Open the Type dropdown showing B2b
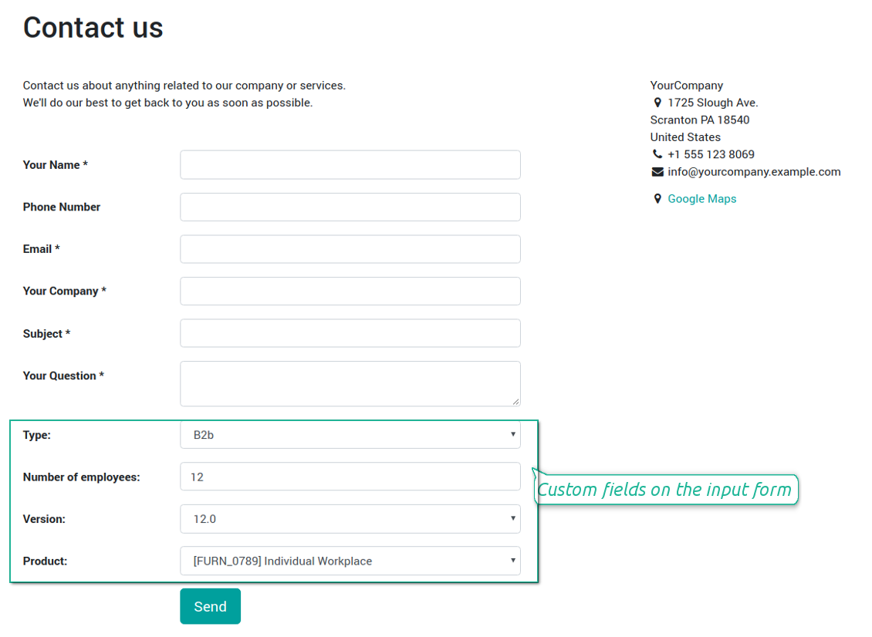This screenshot has width=872, height=637. (x=350, y=435)
